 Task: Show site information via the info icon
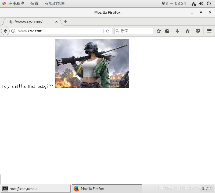(13, 31)
